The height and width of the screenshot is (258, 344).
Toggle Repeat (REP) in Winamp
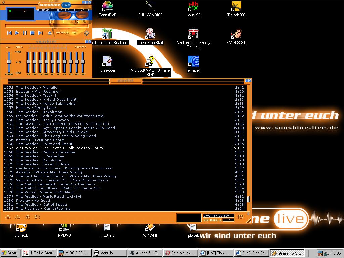pos(75,33)
